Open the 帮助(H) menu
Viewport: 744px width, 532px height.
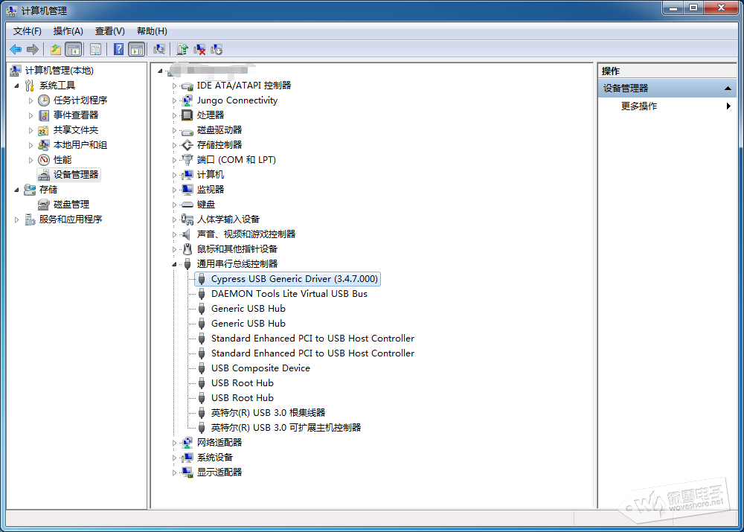[x=152, y=31]
